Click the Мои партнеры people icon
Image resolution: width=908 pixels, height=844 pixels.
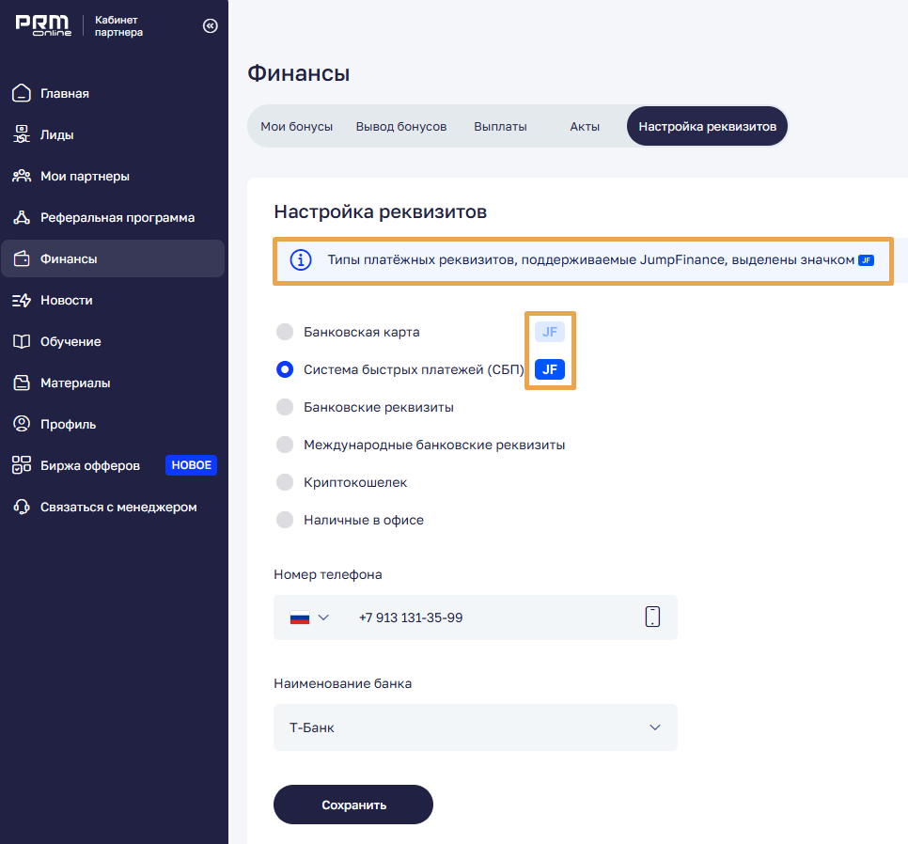point(22,176)
